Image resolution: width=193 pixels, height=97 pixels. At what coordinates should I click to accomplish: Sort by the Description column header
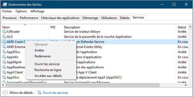click(119, 27)
